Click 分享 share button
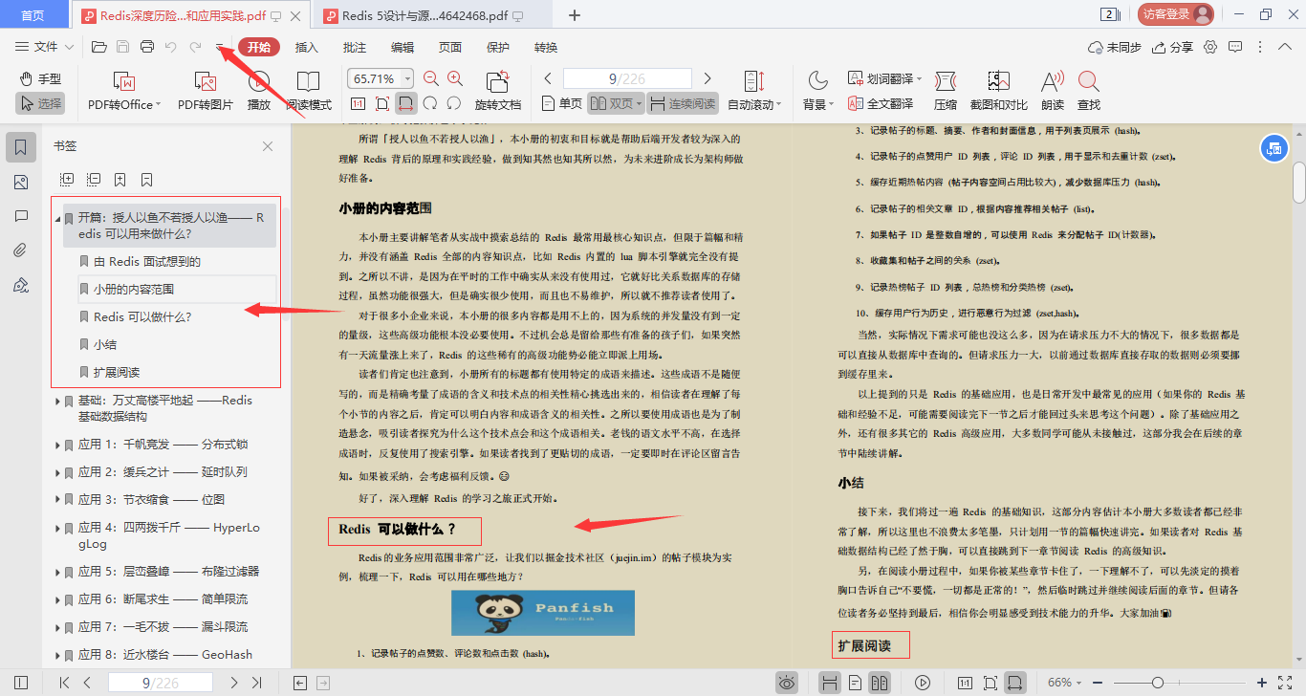Viewport: 1306px width, 696px height. point(1173,47)
